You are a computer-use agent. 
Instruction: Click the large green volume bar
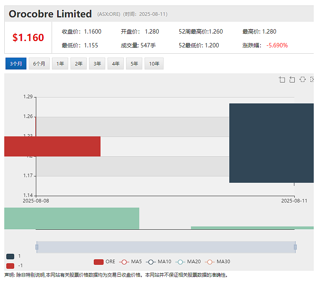coord(72,218)
